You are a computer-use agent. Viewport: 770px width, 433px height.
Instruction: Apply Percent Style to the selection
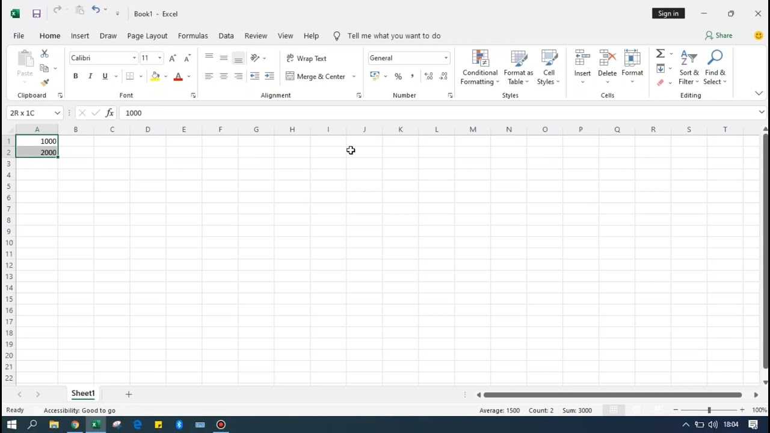[398, 76]
